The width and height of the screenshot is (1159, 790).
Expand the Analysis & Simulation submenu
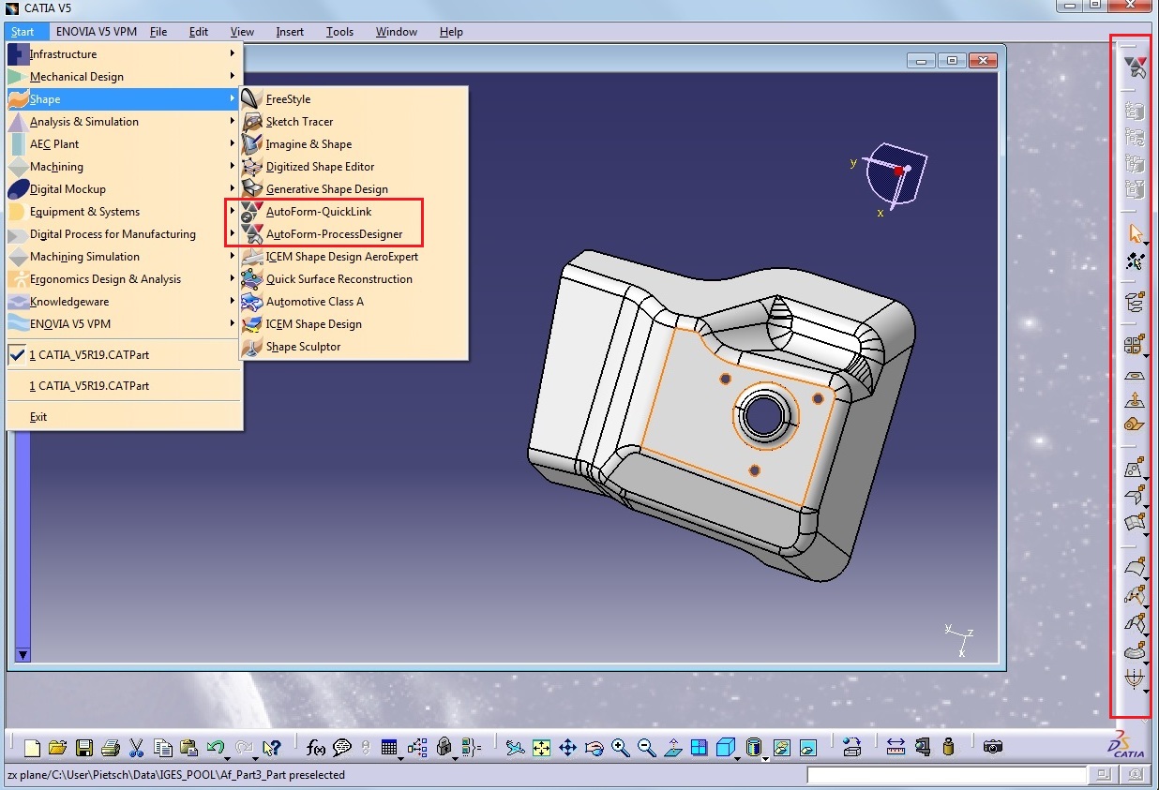pyautogui.click(x=124, y=122)
